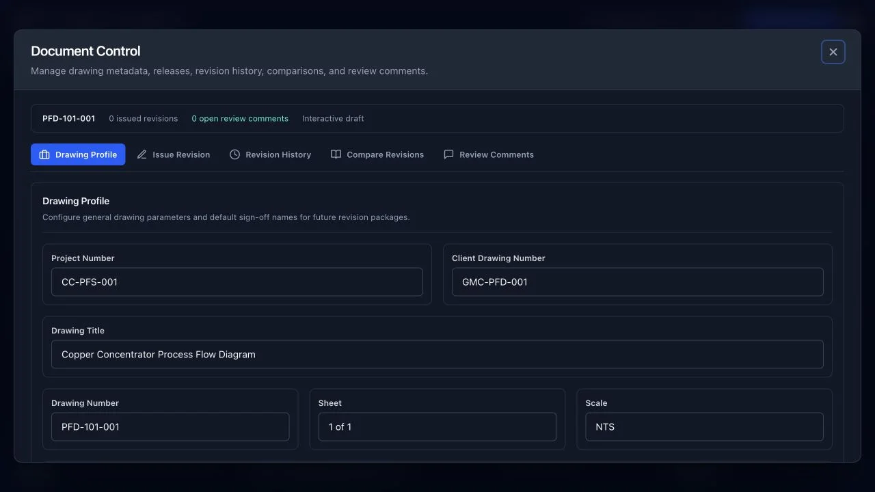Click the Sheet field showing 1 of 1

[x=437, y=426]
